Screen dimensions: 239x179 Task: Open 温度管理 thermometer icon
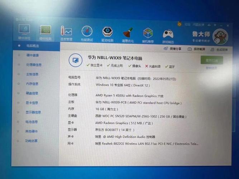pyautogui.click(x=66, y=31)
